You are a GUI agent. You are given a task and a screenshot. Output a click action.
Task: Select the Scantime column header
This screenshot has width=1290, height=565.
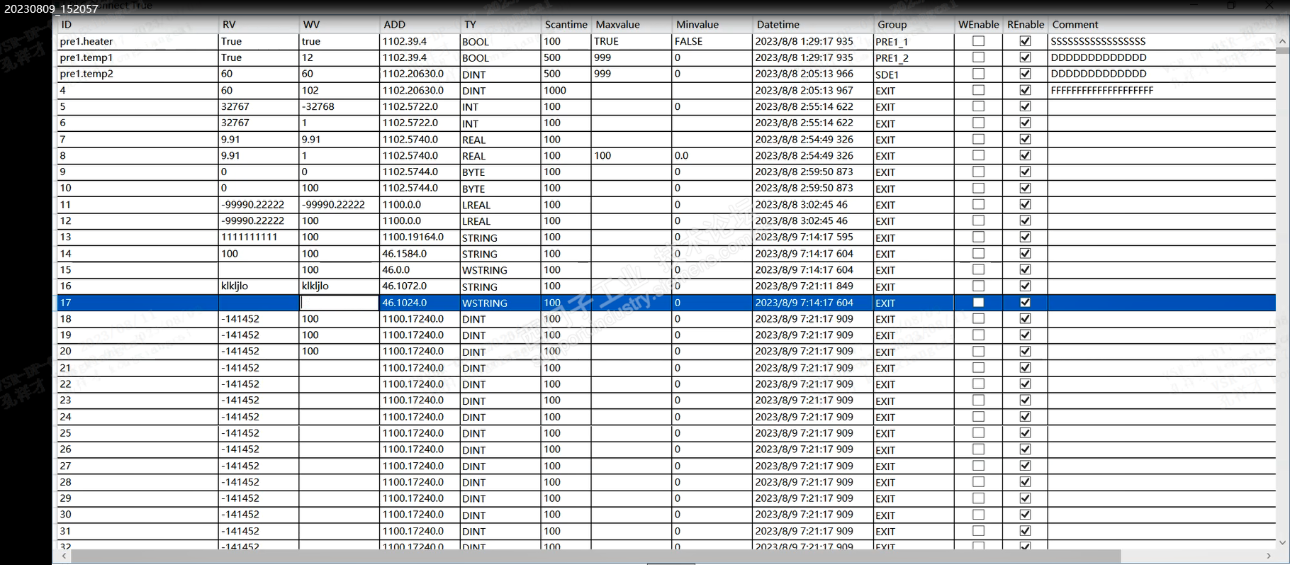pyautogui.click(x=566, y=24)
